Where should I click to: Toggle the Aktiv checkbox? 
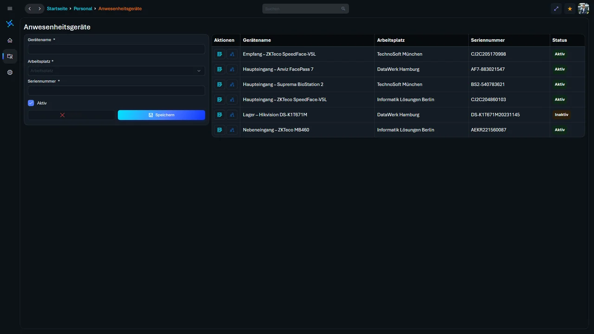coord(31,103)
